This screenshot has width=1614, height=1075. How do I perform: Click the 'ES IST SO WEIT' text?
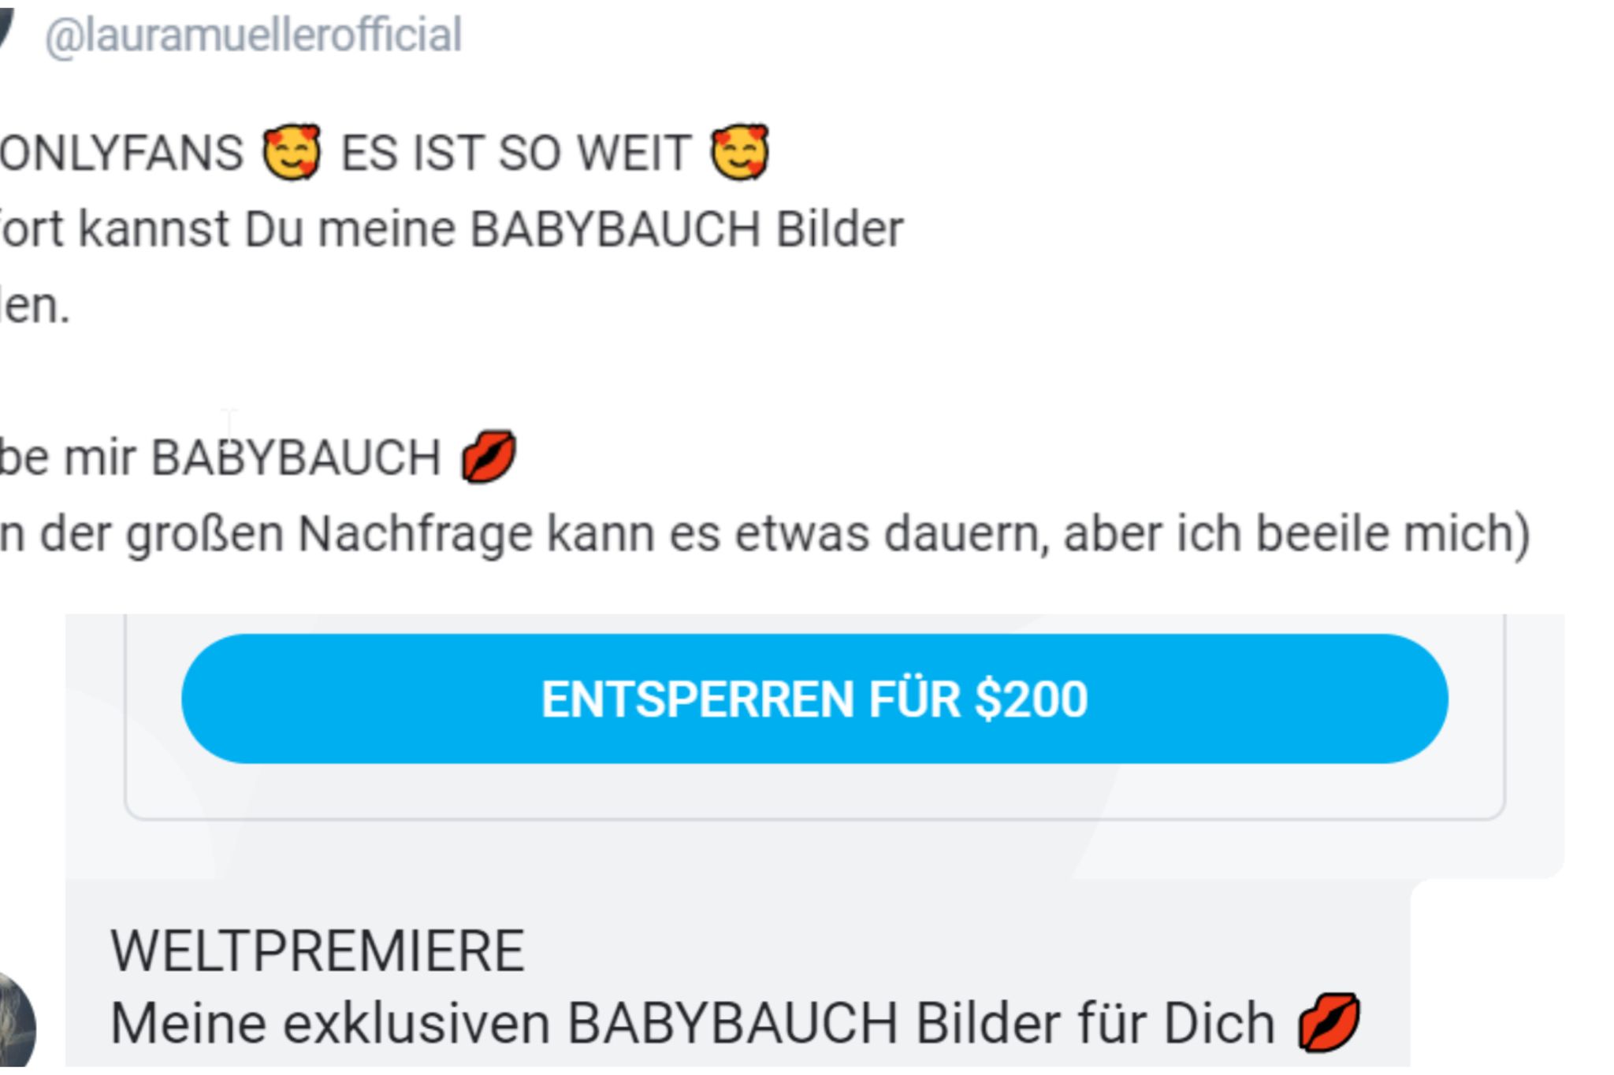tap(515, 153)
